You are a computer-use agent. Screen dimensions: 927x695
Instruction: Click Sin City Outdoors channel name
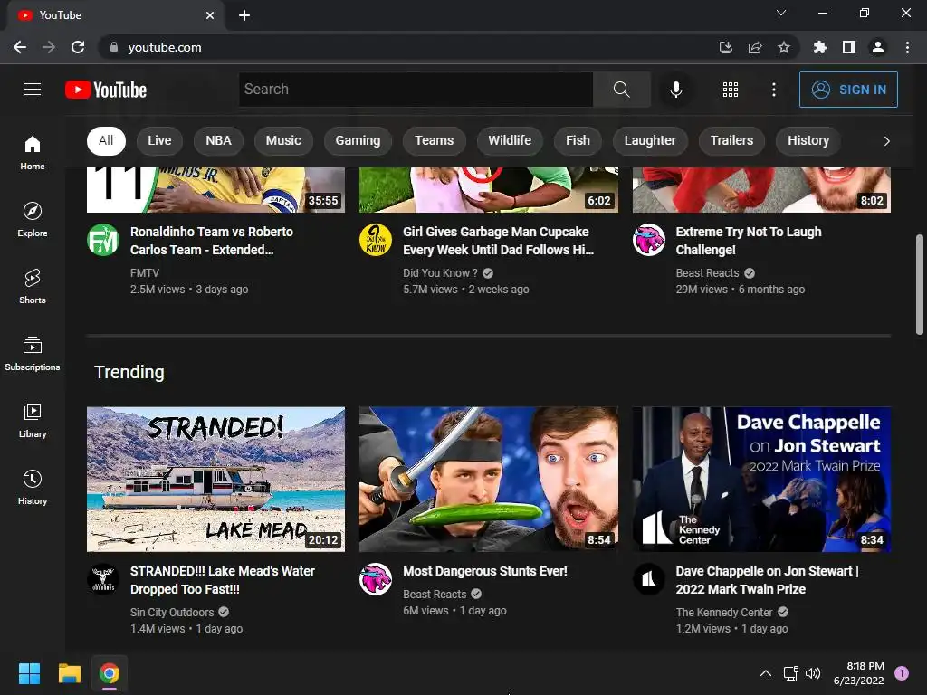coord(172,613)
